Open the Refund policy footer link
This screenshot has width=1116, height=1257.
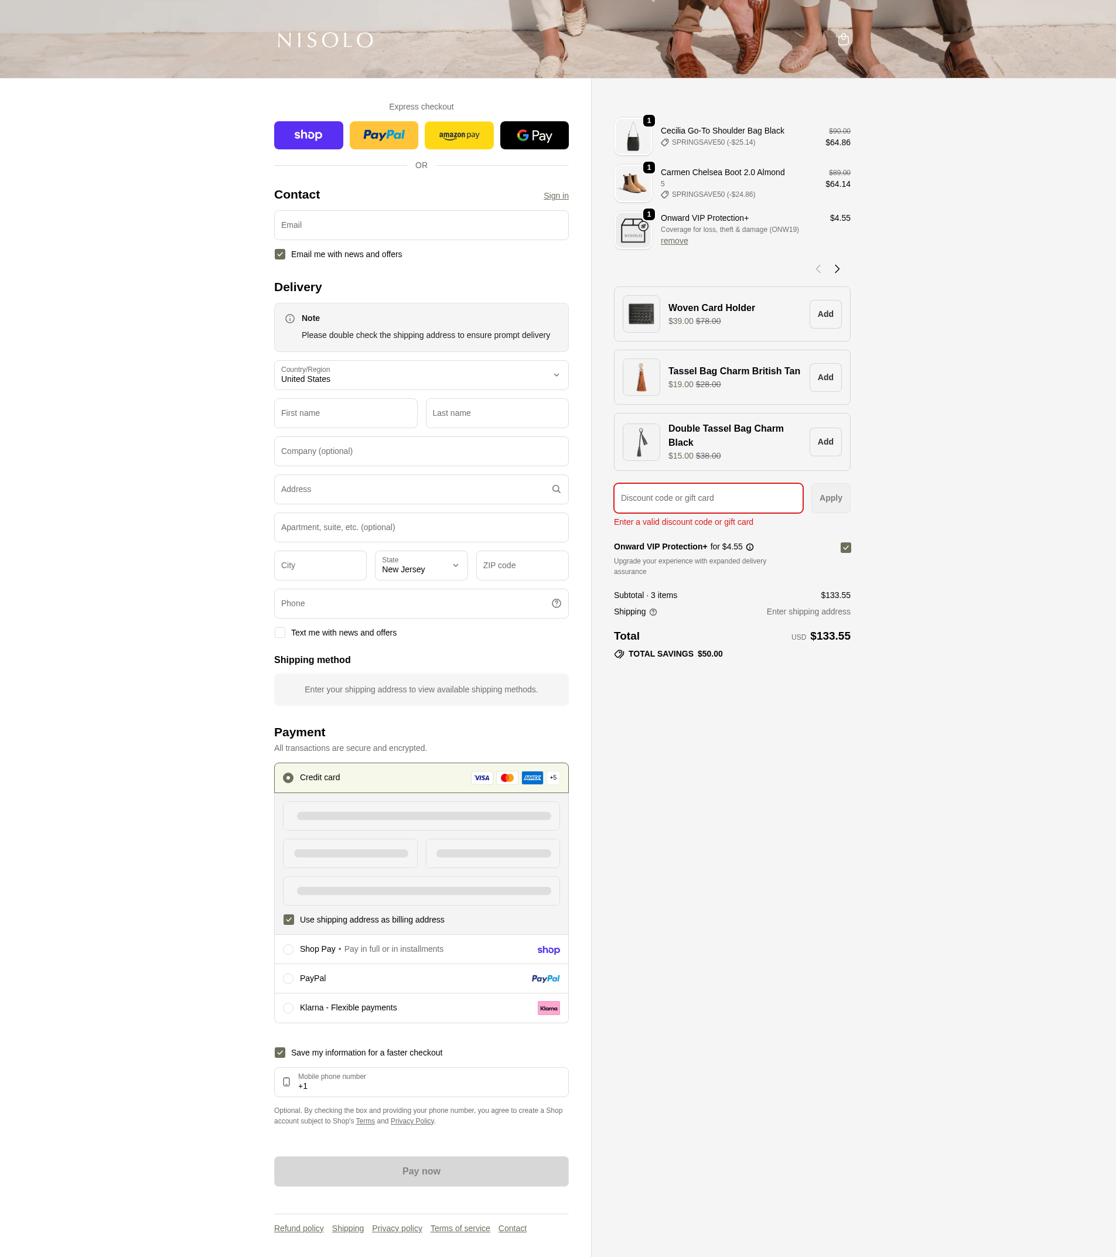pos(298,1228)
